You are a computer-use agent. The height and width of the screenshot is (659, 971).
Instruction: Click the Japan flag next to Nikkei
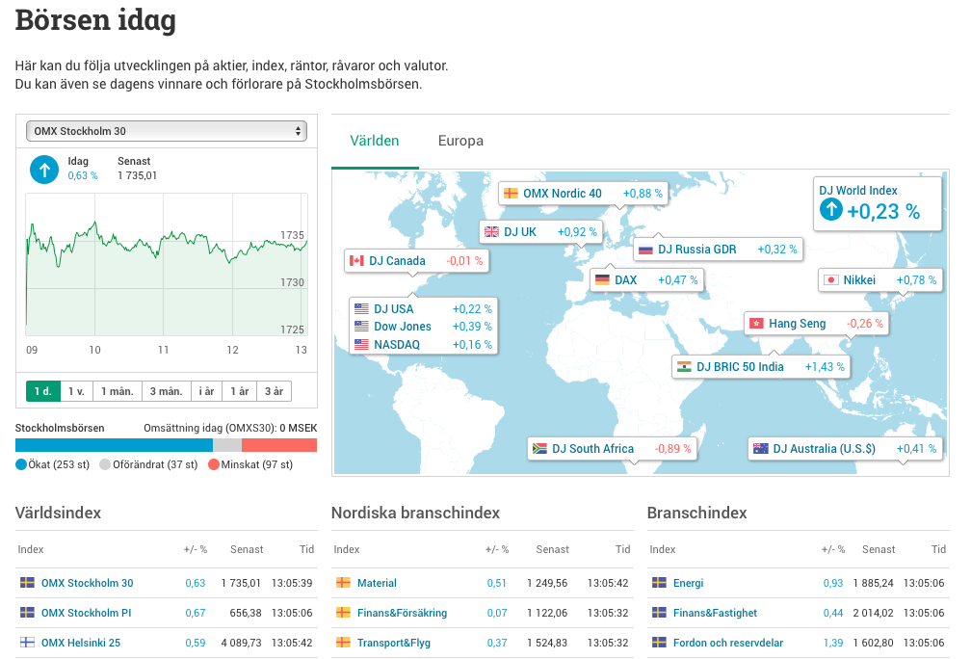[x=830, y=280]
